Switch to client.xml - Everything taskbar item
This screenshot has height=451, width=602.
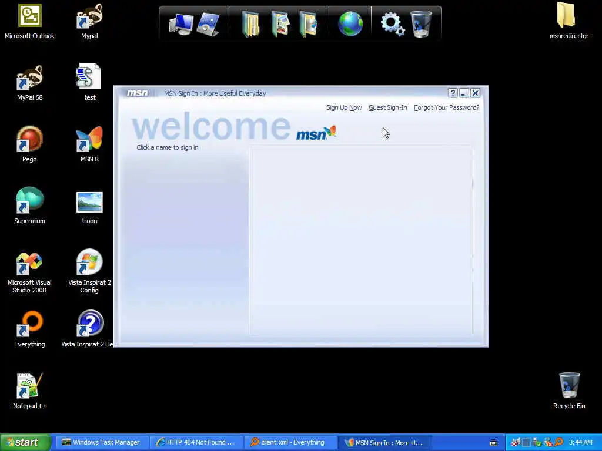(290, 443)
